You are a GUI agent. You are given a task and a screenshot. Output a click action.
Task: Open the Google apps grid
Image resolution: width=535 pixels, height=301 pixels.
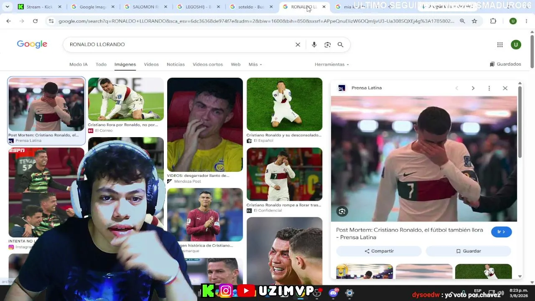pyautogui.click(x=500, y=45)
